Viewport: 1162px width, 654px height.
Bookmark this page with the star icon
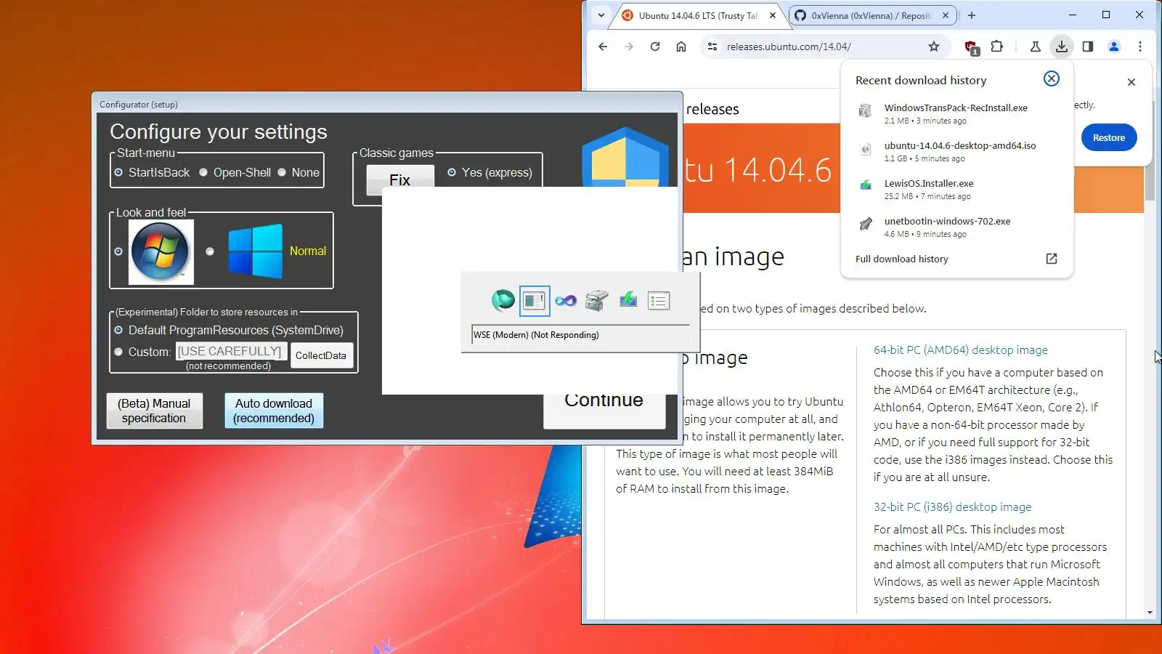click(934, 47)
